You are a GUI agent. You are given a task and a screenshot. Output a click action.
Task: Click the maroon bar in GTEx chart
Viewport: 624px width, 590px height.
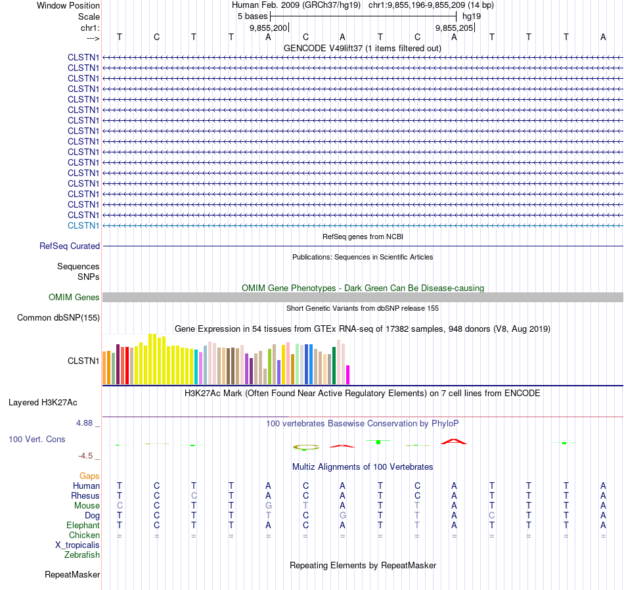click(x=118, y=364)
